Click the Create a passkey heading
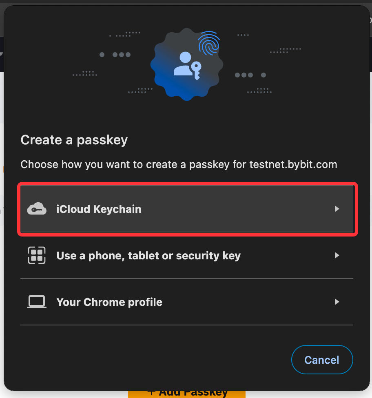Screen dimensions: 372x398 [74, 140]
